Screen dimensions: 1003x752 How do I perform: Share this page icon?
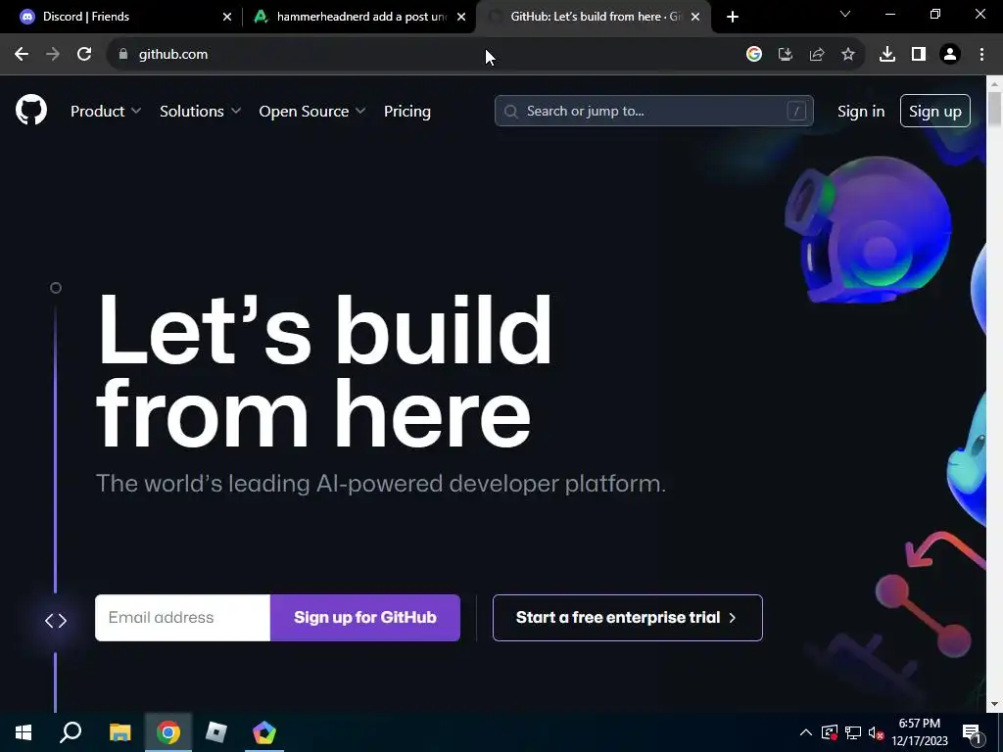coord(817,55)
